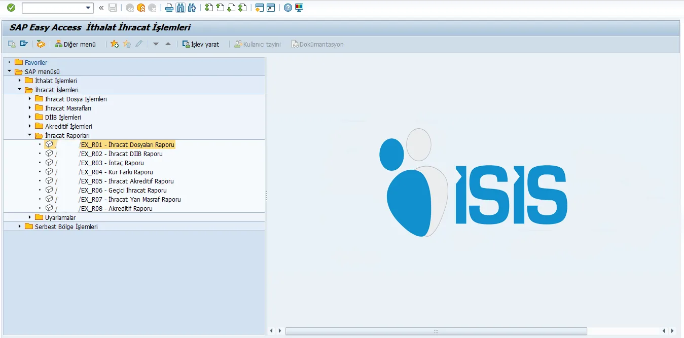684x338 pixels.
Task: Click the green Enter checkmark icon
Action: [11, 8]
